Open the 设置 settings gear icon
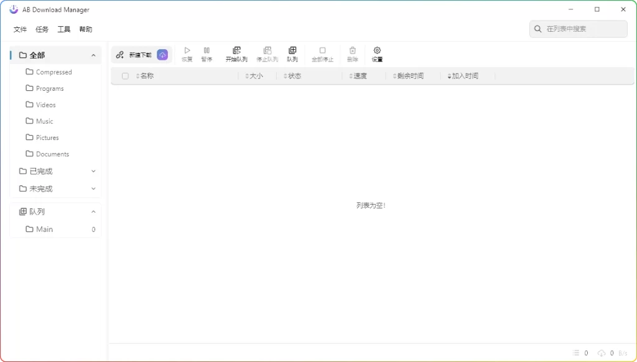Viewport: 637px width, 362px height. click(377, 53)
